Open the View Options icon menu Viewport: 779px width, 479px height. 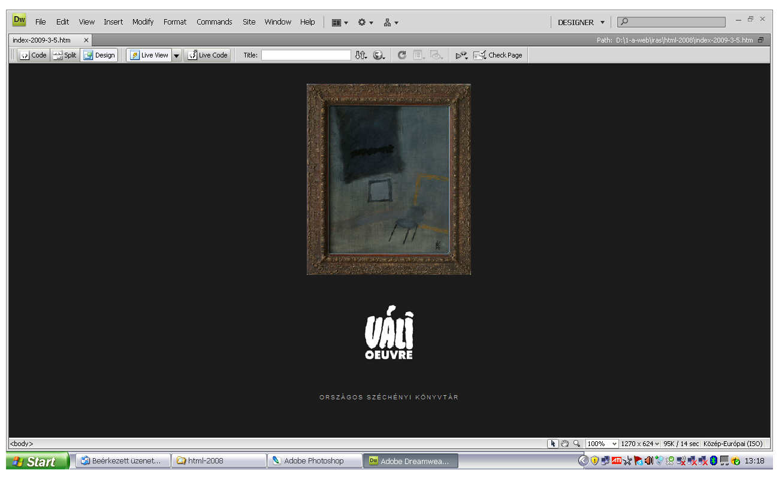(419, 55)
